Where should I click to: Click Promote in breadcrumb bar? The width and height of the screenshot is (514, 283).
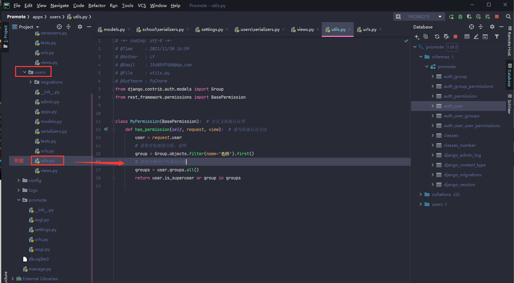pos(16,17)
